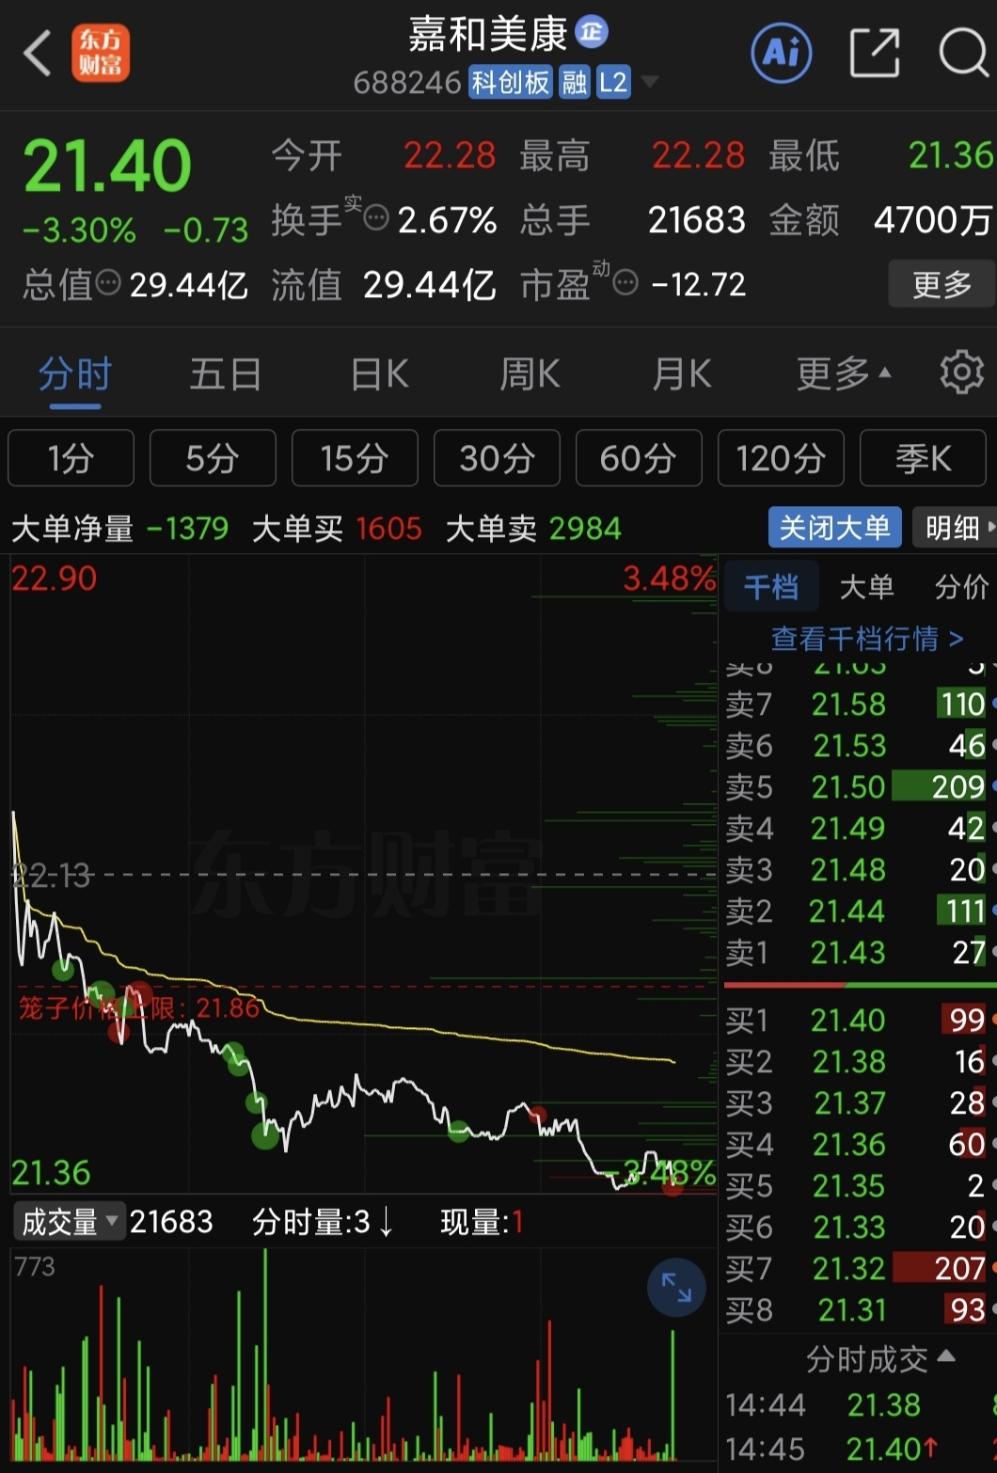Expand stock header dropdown arrow
The width and height of the screenshot is (997, 1473).
649,83
